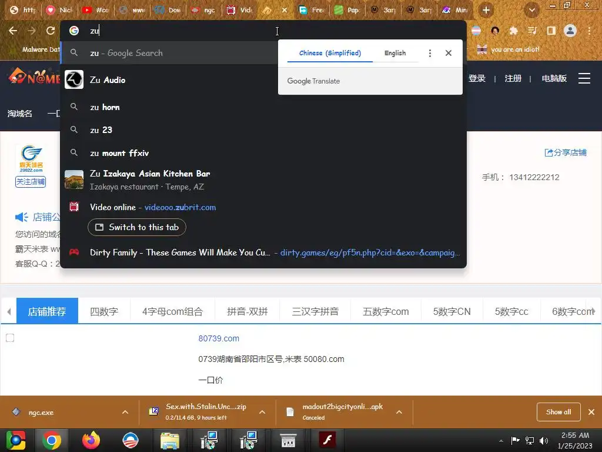Image resolution: width=602 pixels, height=452 pixels.
Task: Open the Chrome three-dot menu
Action: (x=589, y=31)
